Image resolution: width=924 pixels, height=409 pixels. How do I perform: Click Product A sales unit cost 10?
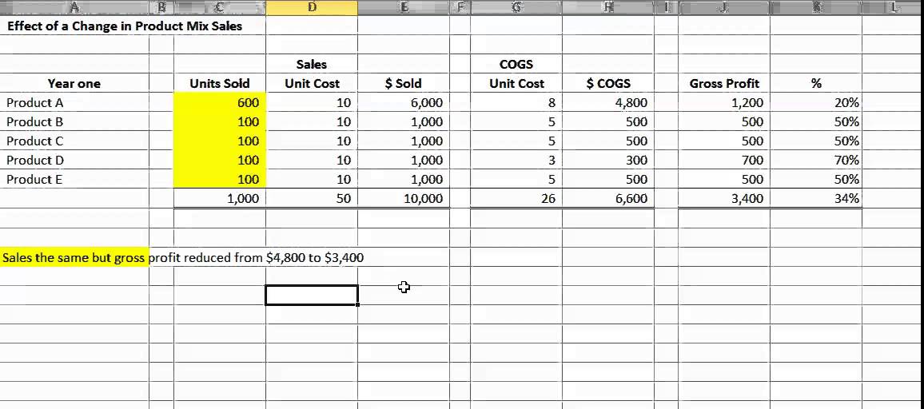(x=312, y=102)
